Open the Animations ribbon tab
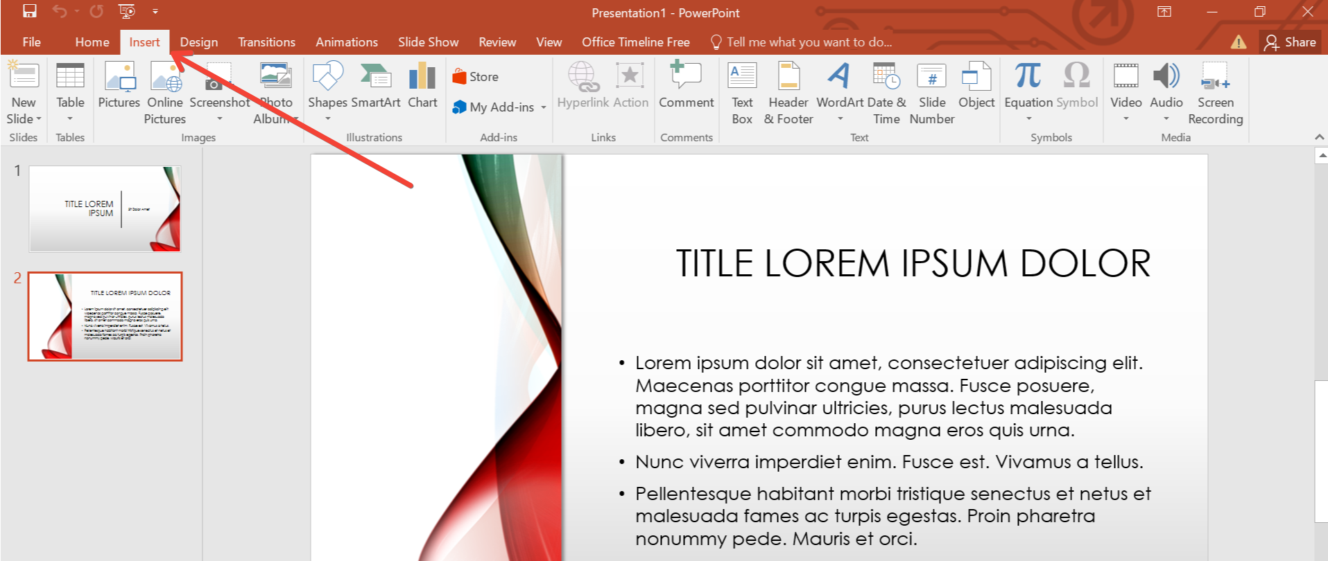Screen dimensions: 1328x561 [347, 42]
